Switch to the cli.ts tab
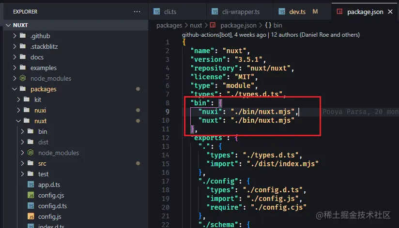 click(177, 12)
